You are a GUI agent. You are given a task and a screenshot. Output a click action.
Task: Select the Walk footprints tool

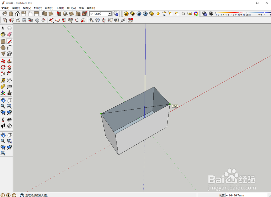pyautogui.click(x=3, y=126)
